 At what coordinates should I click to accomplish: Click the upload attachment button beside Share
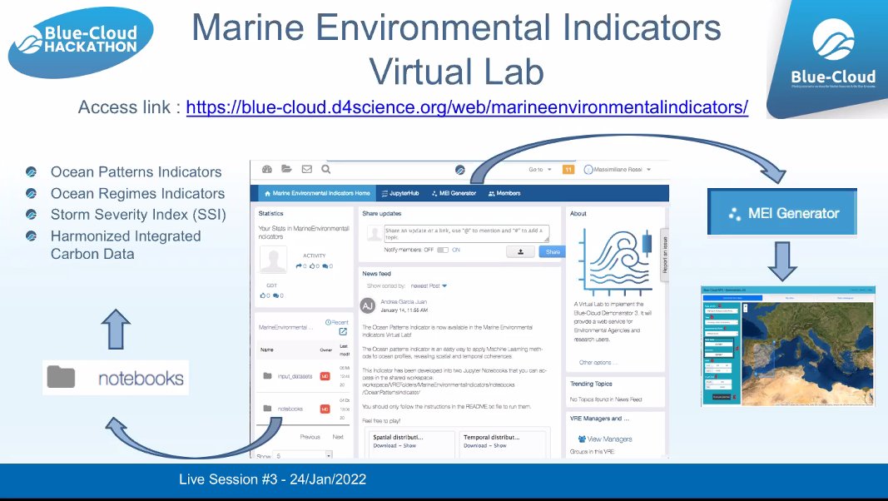[520, 252]
